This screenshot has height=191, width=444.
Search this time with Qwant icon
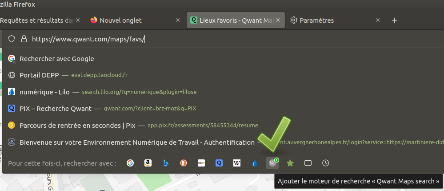click(x=219, y=163)
